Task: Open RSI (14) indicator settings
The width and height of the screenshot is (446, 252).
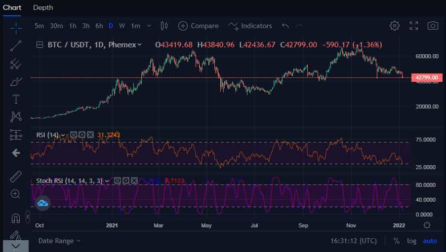Action: pos(82,135)
